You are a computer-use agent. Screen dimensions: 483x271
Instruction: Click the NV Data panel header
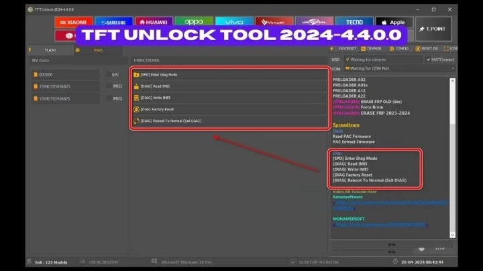tap(40, 60)
